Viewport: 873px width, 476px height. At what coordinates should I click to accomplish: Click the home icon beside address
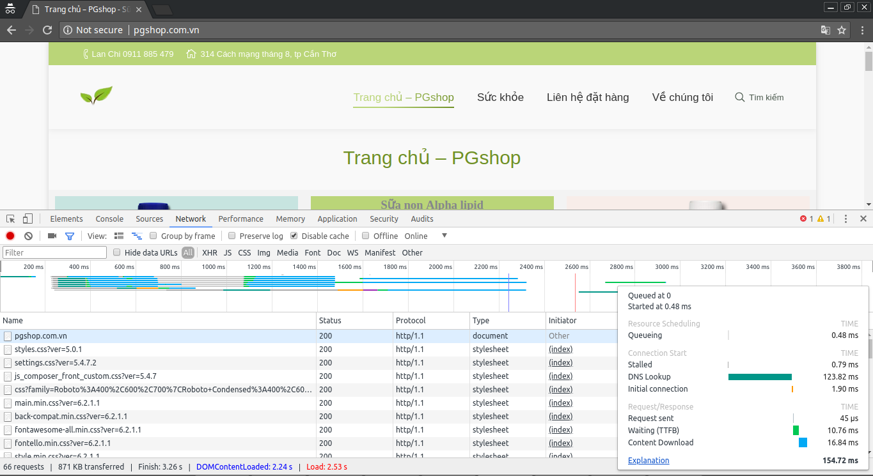[x=191, y=54]
